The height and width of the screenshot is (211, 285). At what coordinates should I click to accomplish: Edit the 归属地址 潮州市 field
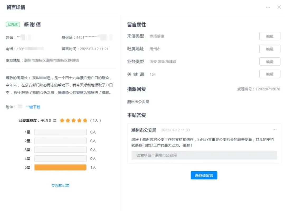[270, 49]
